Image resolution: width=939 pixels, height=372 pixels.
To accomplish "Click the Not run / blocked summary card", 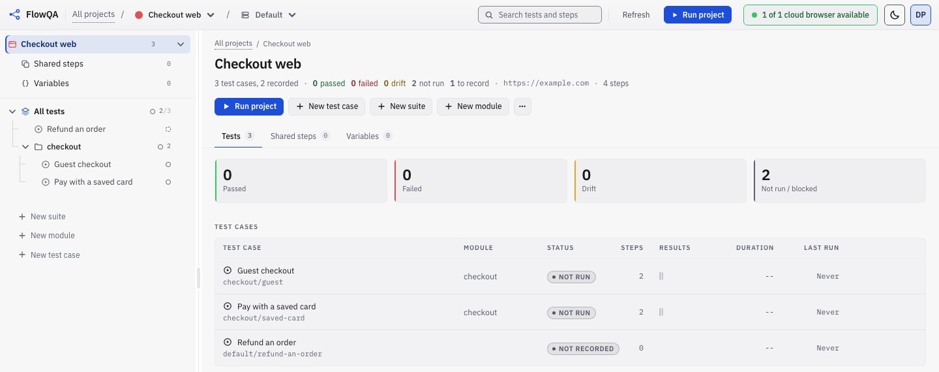I will coord(839,181).
